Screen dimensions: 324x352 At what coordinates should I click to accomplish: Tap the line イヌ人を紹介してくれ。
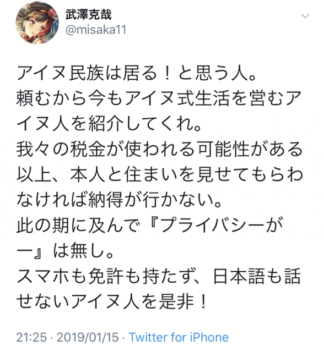coord(110,124)
